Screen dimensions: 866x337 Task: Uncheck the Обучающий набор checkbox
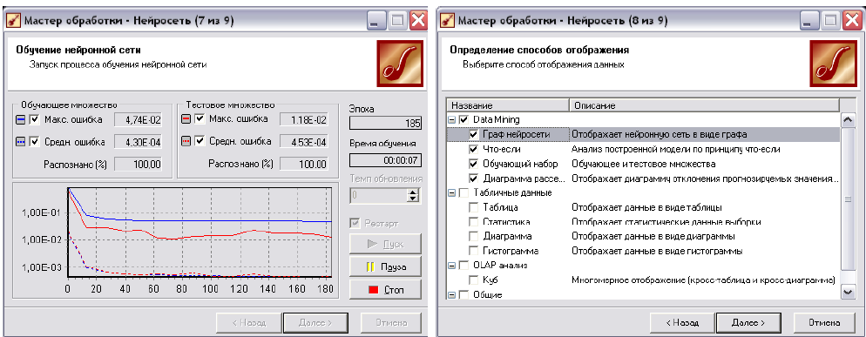click(473, 164)
